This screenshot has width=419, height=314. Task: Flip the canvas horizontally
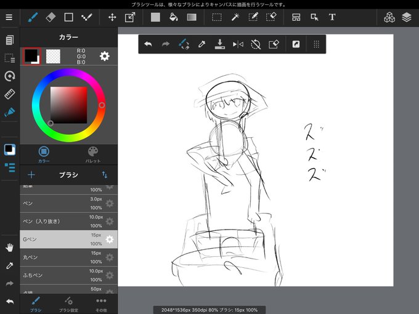pyautogui.click(x=238, y=44)
